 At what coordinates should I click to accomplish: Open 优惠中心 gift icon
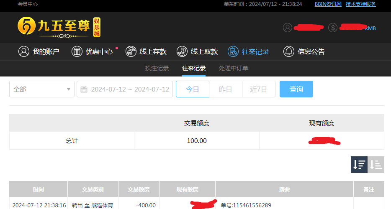pyautogui.click(x=77, y=51)
